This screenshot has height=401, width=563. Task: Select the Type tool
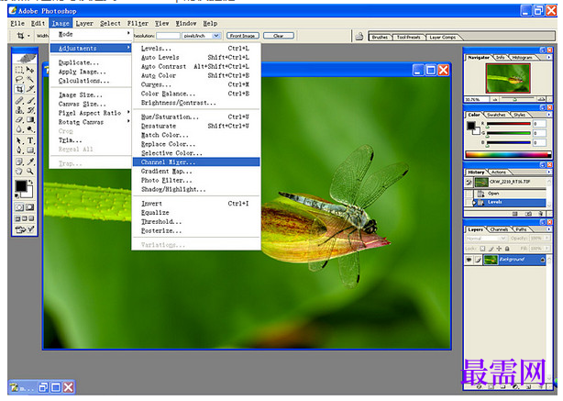coord(30,140)
